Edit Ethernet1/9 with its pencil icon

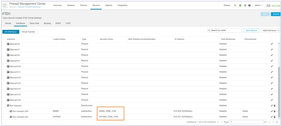pos(272,61)
